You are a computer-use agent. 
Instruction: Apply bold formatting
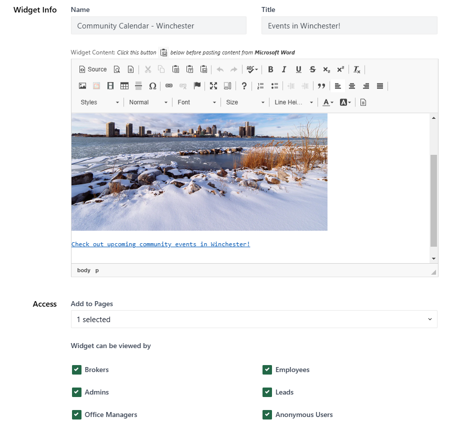(270, 69)
